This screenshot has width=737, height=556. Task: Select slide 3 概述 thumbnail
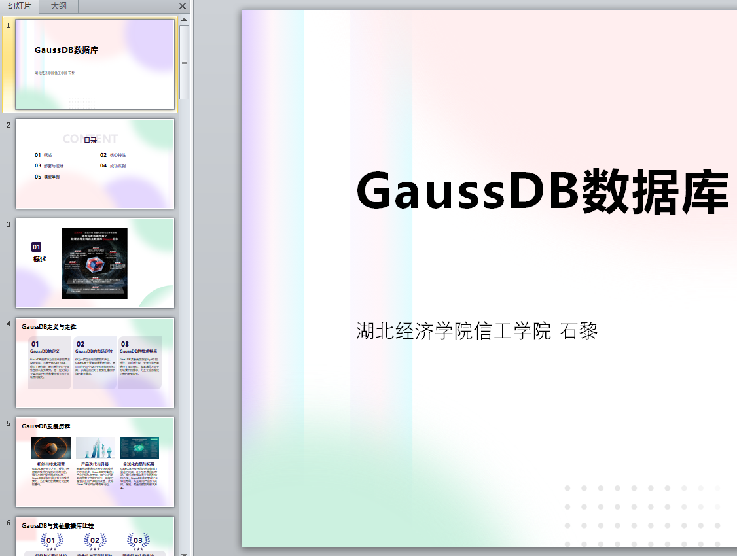[x=95, y=263]
